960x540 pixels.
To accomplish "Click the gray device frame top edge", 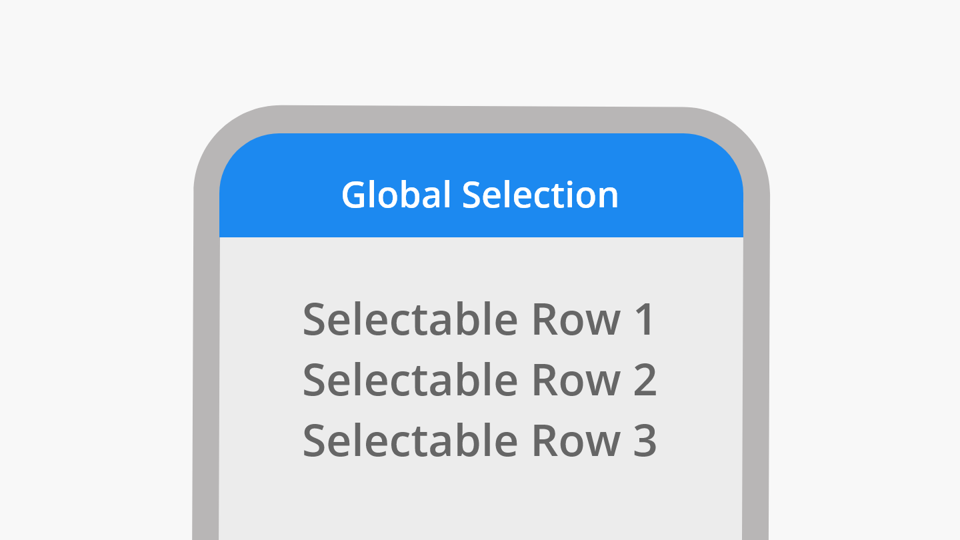I will (x=480, y=120).
